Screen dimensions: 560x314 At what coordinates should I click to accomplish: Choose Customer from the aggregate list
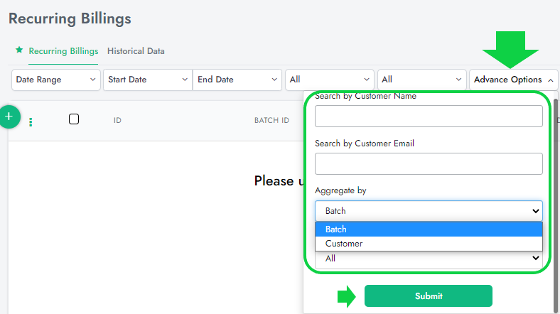pyautogui.click(x=429, y=244)
